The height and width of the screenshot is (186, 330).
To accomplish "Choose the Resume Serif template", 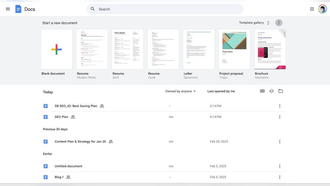I will [x=127, y=49].
